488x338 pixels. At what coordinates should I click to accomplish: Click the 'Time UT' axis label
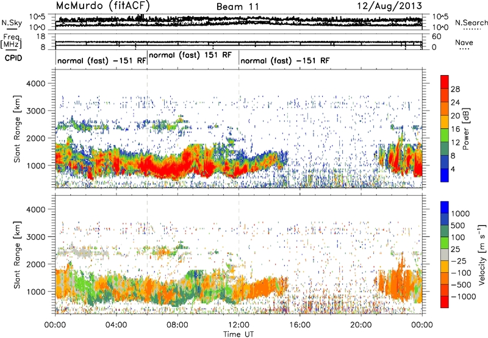[239, 334]
